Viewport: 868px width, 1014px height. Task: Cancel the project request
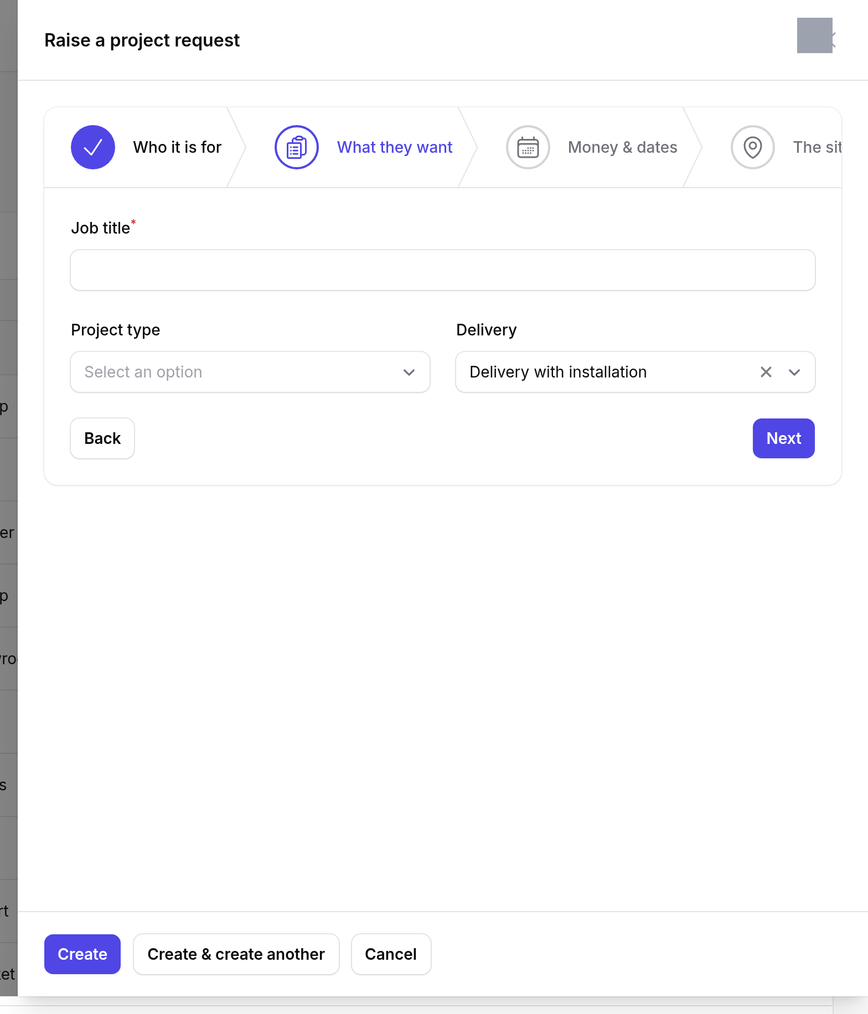[391, 954]
